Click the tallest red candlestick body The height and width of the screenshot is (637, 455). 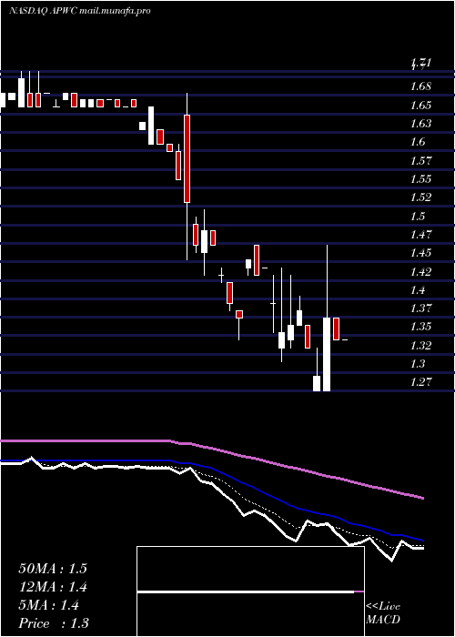pos(187,158)
